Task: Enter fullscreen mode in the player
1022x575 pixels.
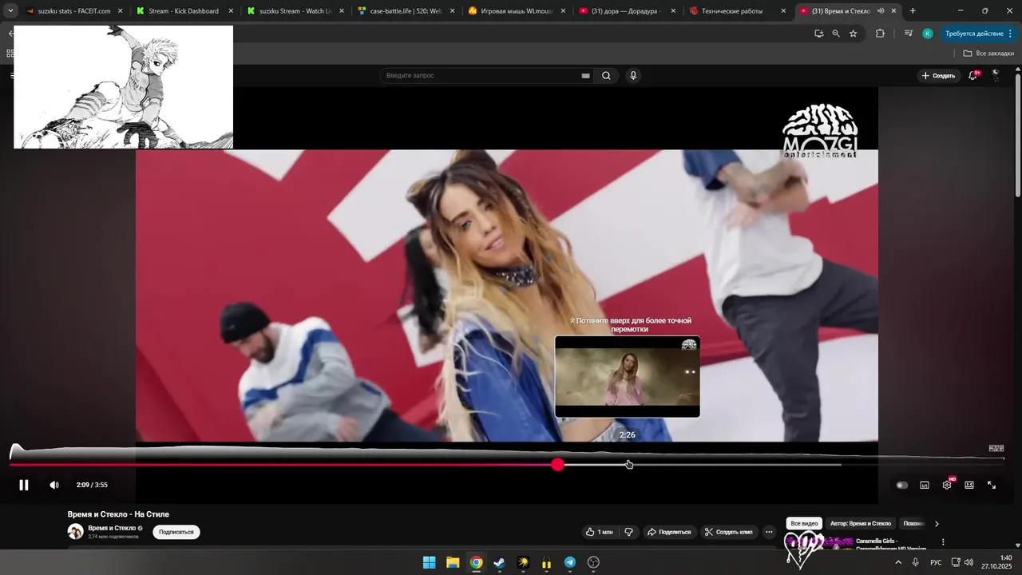Action: 992,485
